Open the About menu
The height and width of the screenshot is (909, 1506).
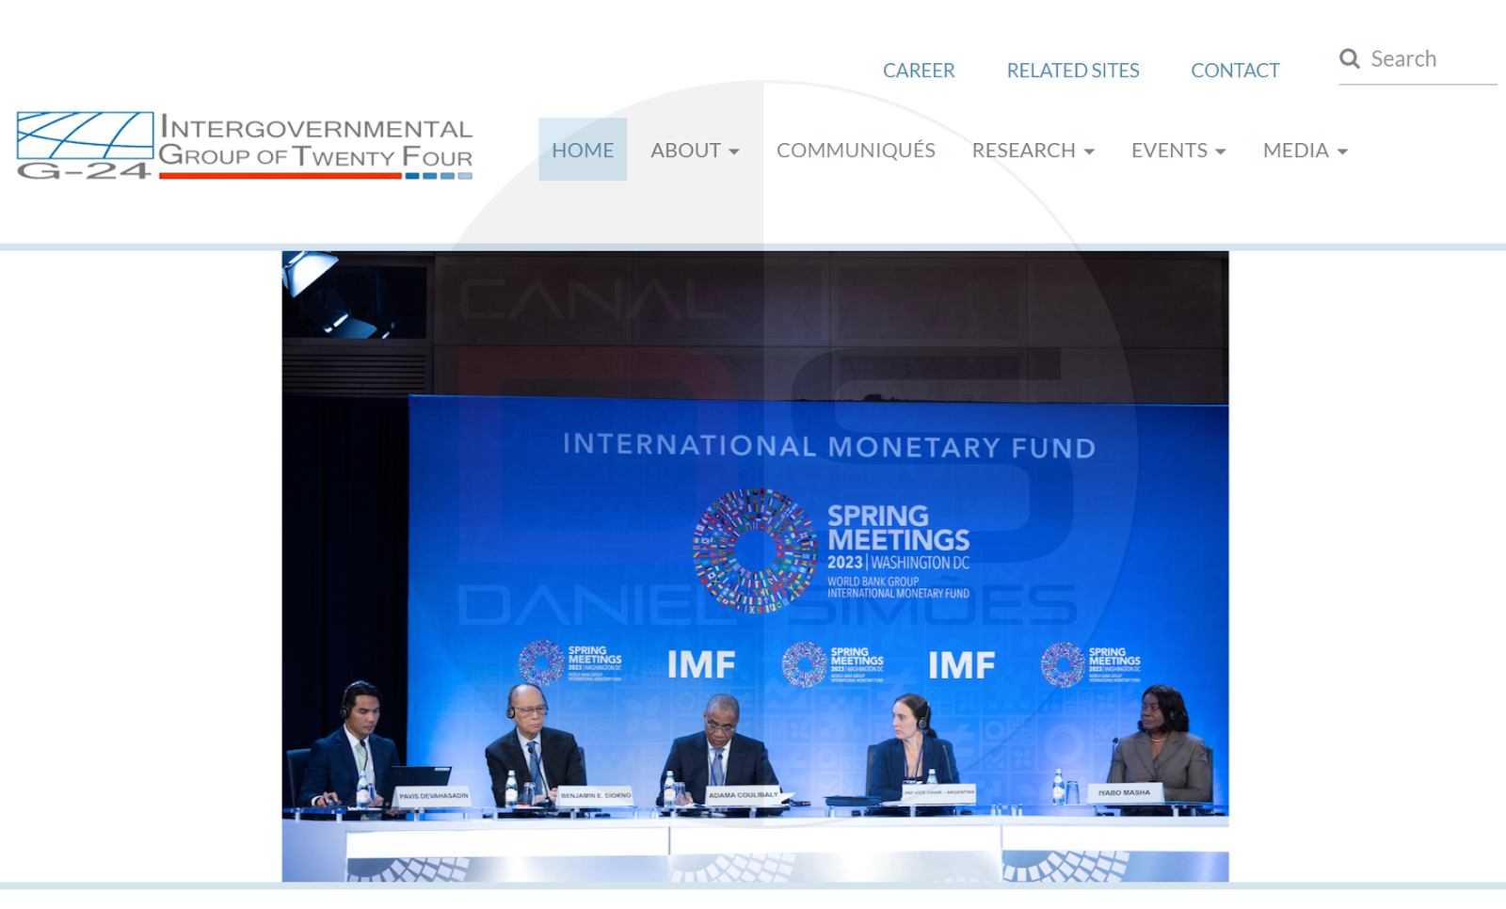(695, 151)
